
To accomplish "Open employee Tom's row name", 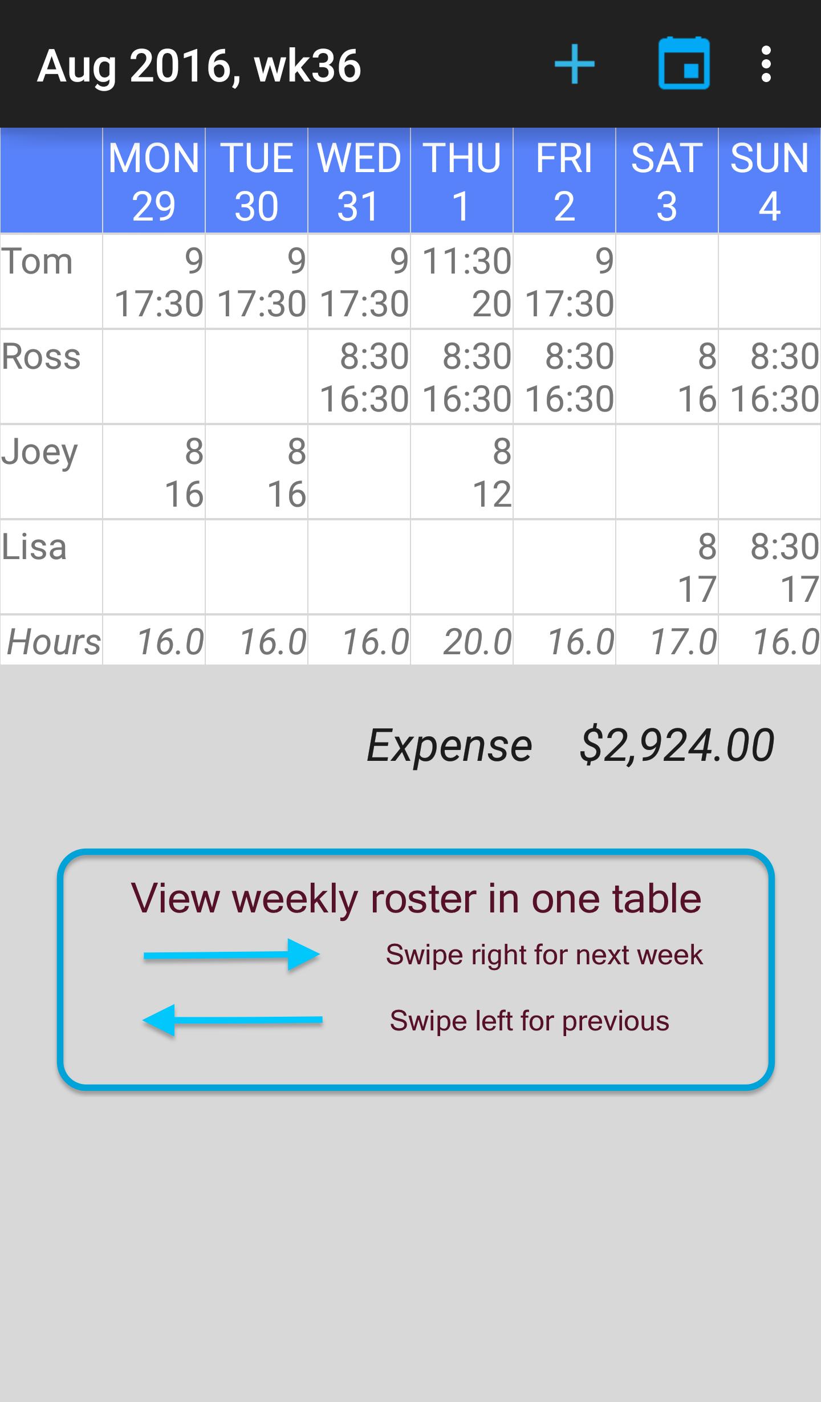I will [x=38, y=262].
